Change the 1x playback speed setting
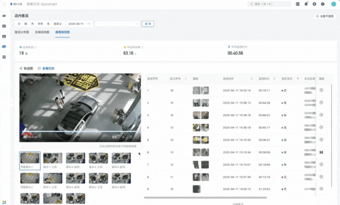This screenshot has width=340, height=205. coord(123,137)
